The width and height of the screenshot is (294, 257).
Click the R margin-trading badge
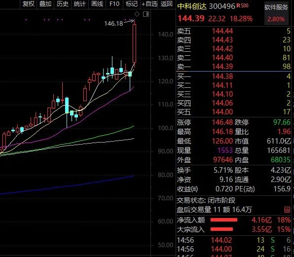coord(238,5)
